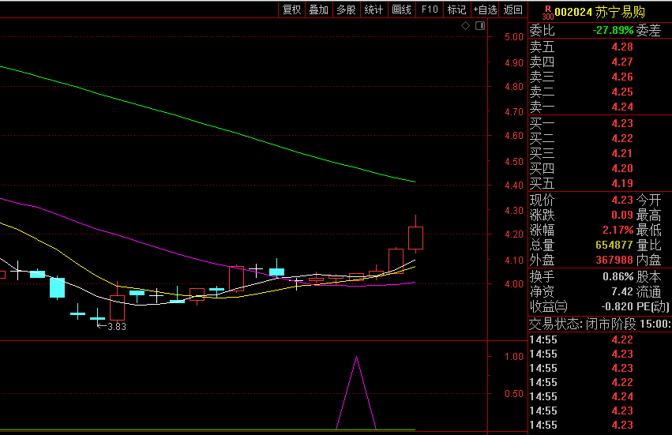Select 卖二 price 4.25
This screenshot has width=672, height=435.
622,92
